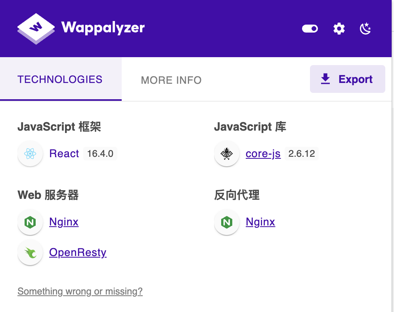
Task: Click the Nginx icon under 反向代理
Action: click(227, 222)
